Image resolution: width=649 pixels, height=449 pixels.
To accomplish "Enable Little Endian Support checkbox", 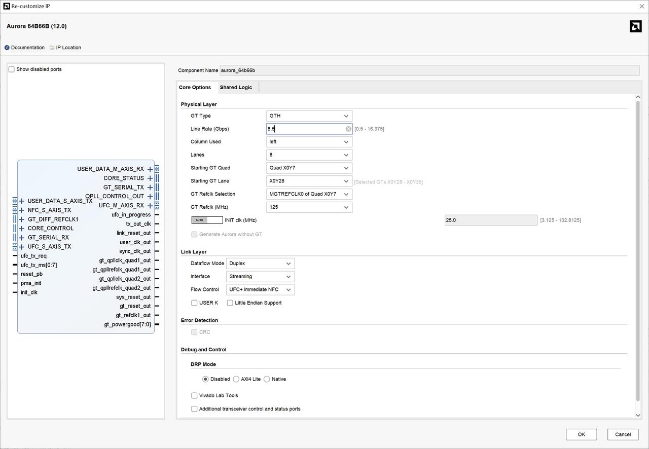I will 230,303.
